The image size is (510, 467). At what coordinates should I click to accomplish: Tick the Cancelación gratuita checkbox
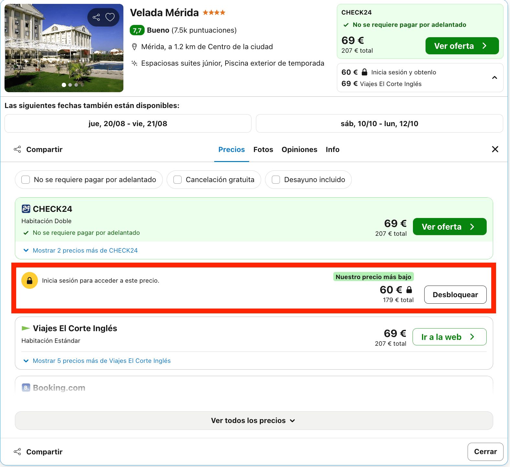177,179
